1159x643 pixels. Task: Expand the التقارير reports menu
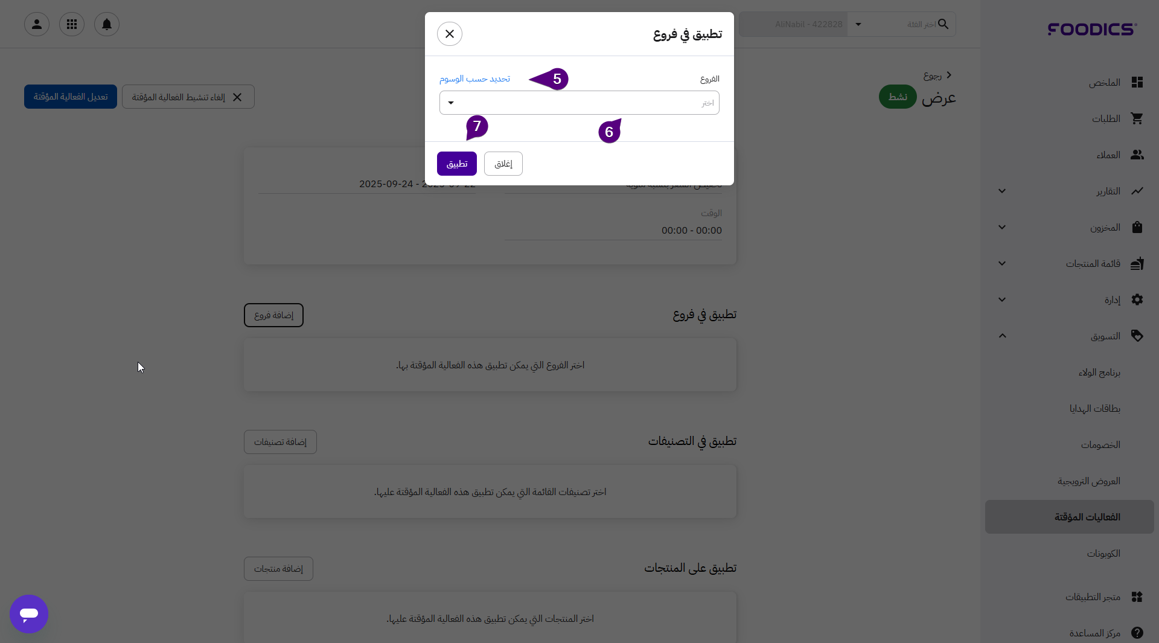[x=1002, y=191]
